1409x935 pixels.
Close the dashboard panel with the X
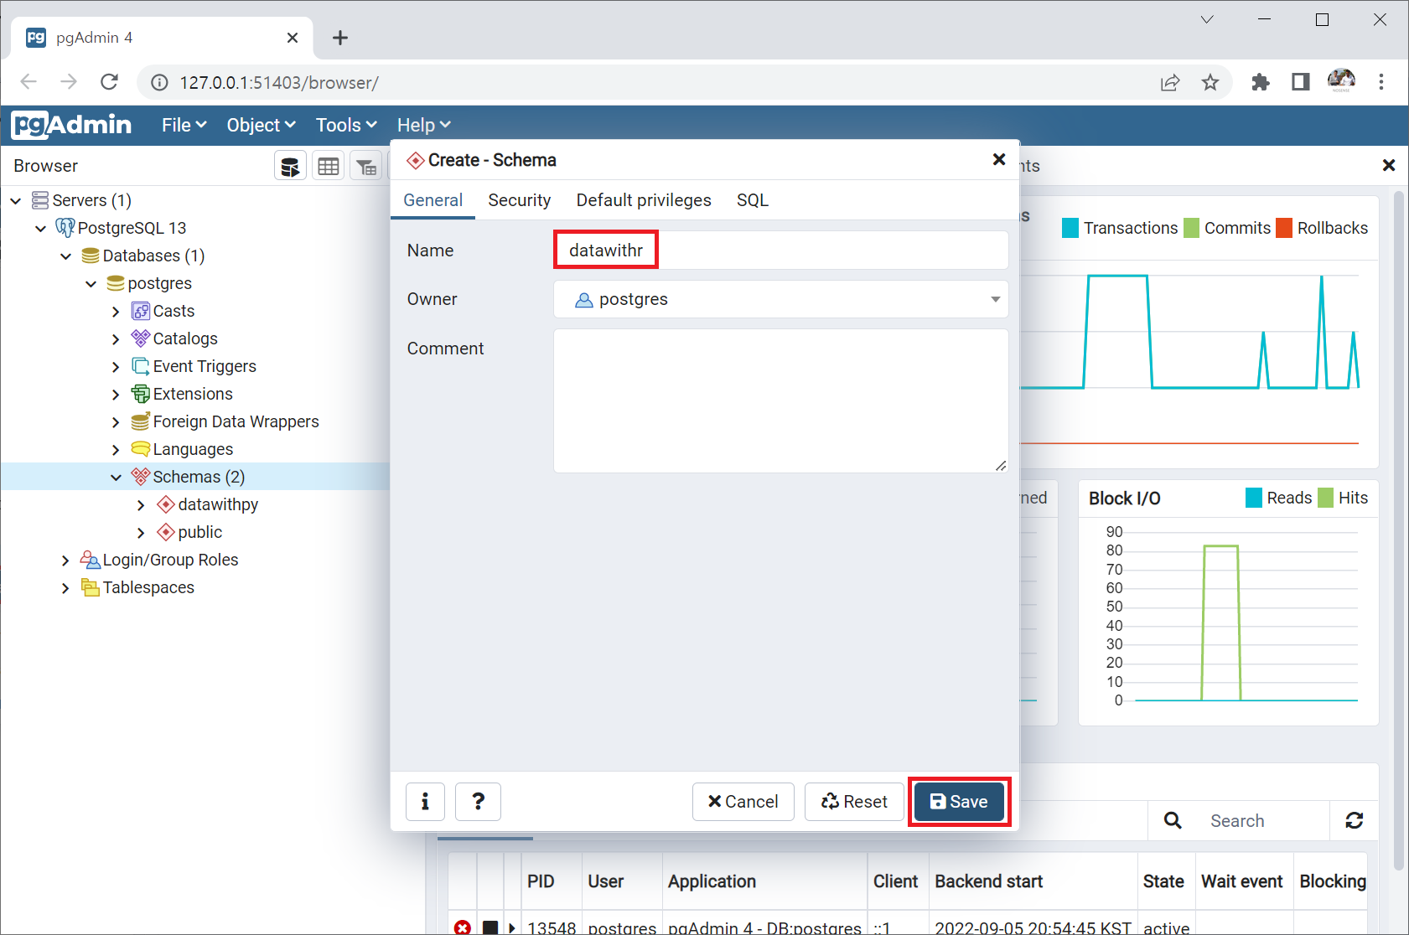click(x=1389, y=165)
